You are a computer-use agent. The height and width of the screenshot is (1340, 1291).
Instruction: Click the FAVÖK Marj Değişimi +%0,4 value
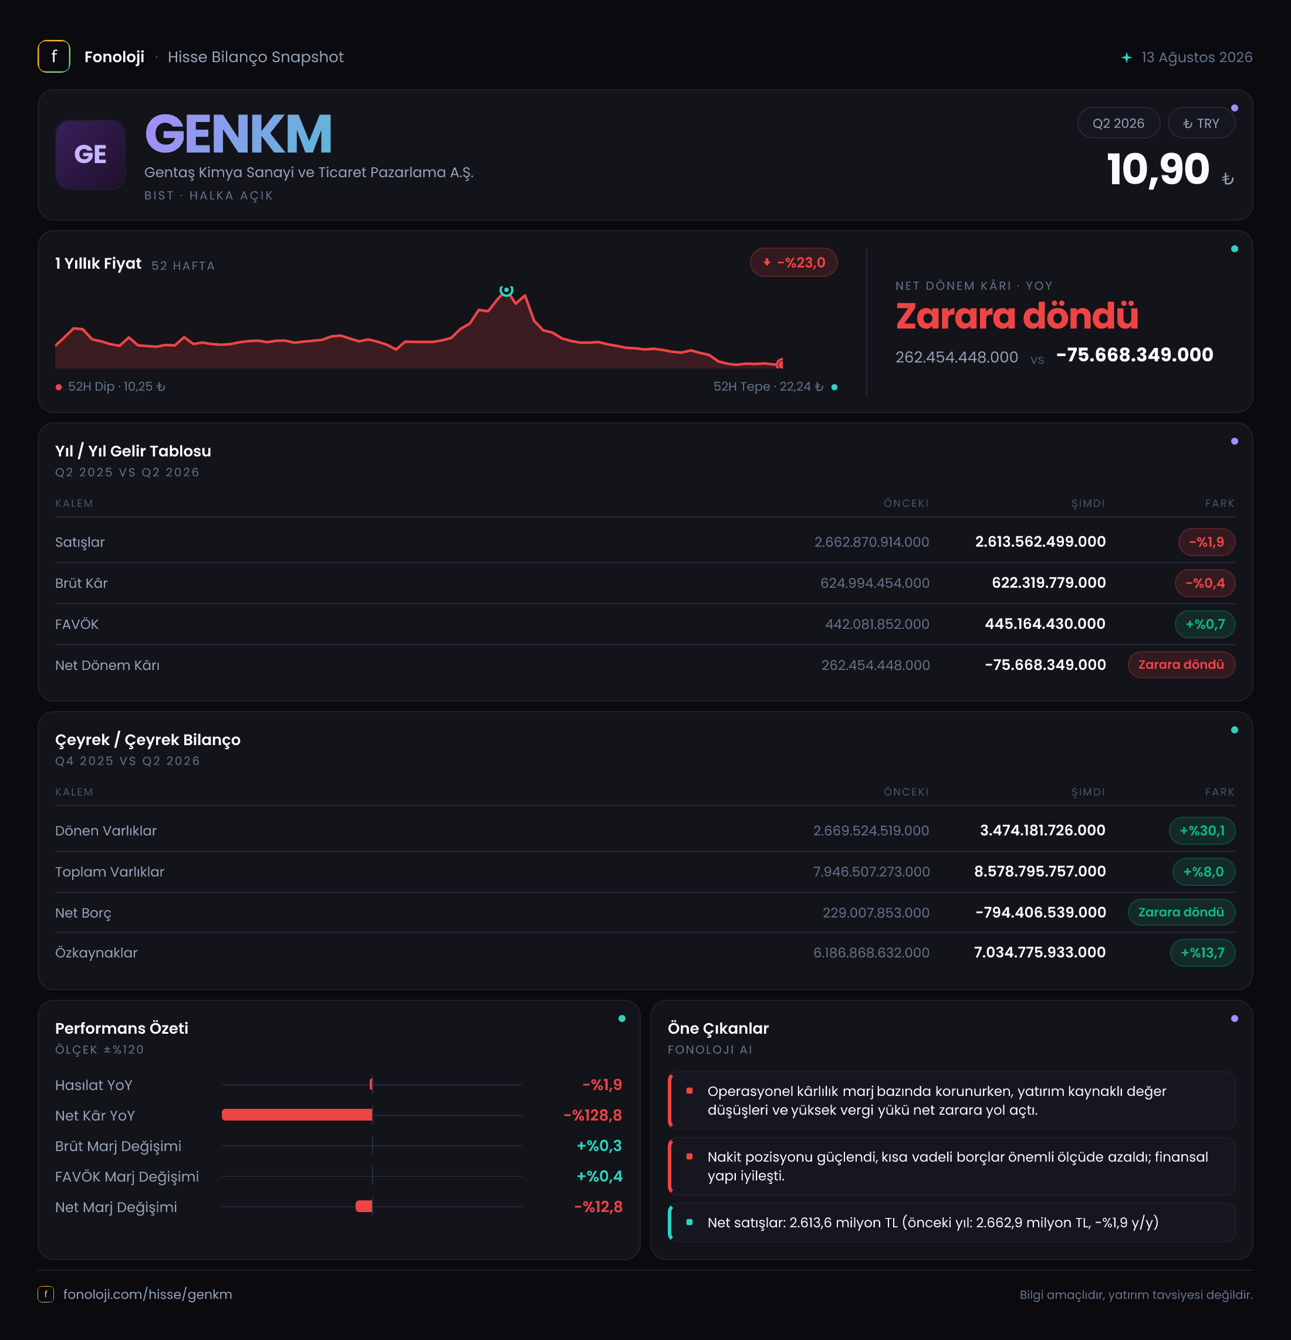coord(599,1176)
